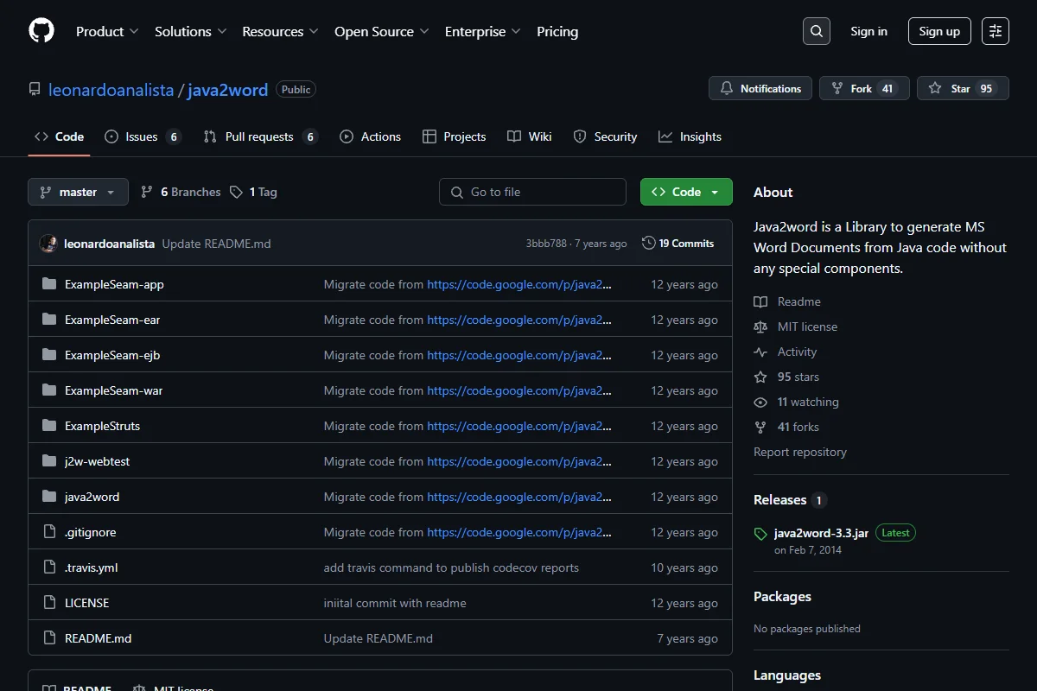The height and width of the screenshot is (691, 1037).
Task: Click leonardoanalista avatar in commit row
Action: (48, 244)
